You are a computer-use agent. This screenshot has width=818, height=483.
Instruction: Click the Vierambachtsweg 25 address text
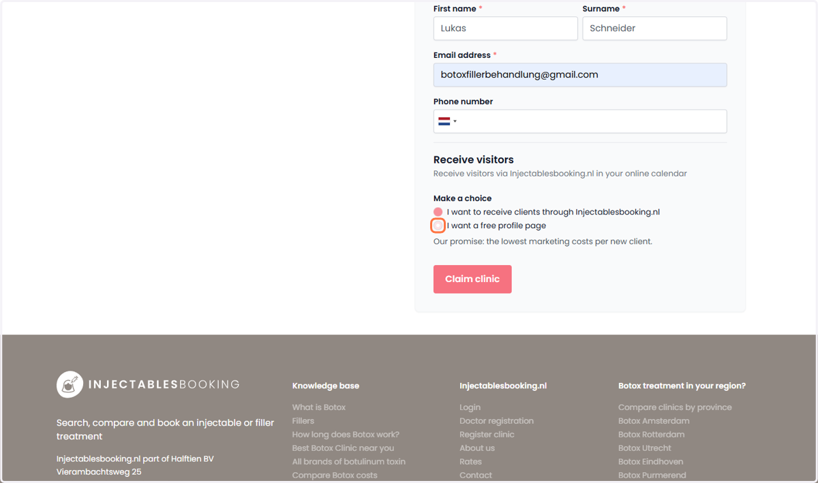pyautogui.click(x=99, y=471)
